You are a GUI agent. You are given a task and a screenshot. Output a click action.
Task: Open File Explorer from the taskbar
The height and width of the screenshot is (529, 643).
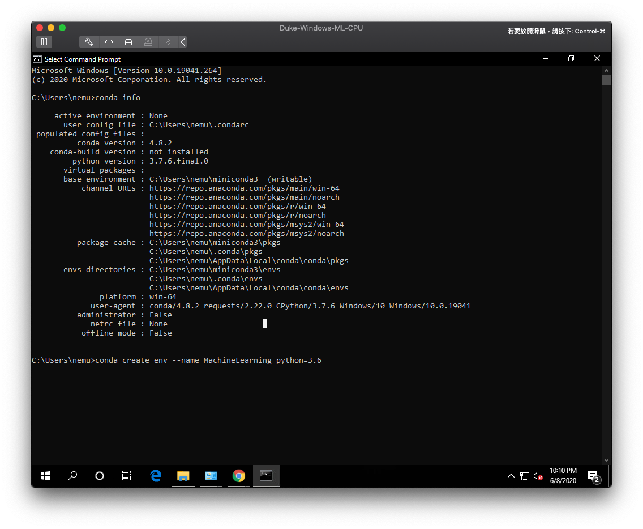click(x=183, y=476)
